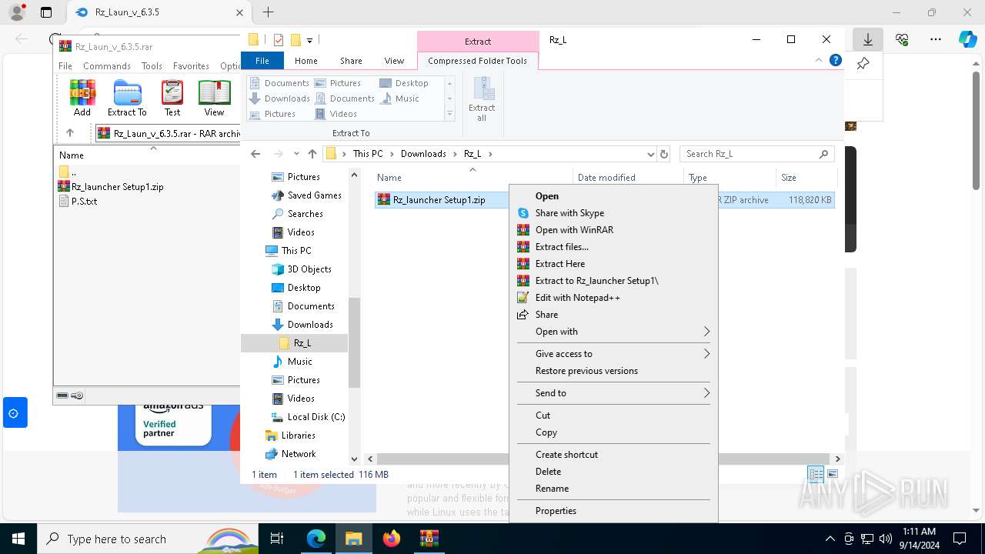Open the WinRAR Favorites menu

191,66
